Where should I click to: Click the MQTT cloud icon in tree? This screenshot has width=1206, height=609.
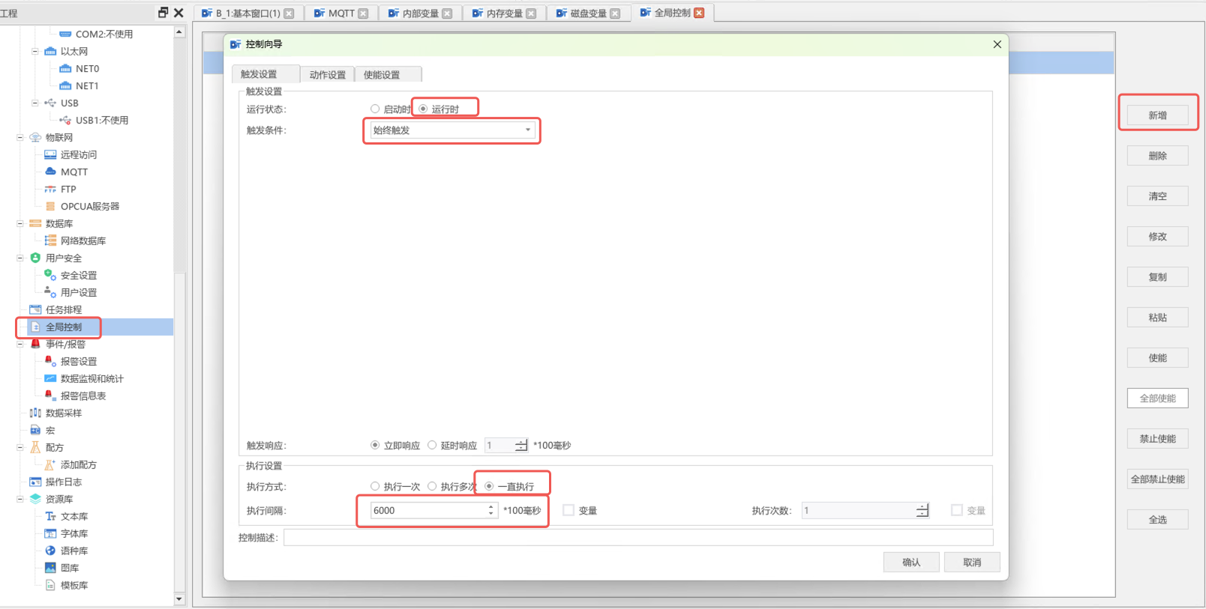(50, 172)
